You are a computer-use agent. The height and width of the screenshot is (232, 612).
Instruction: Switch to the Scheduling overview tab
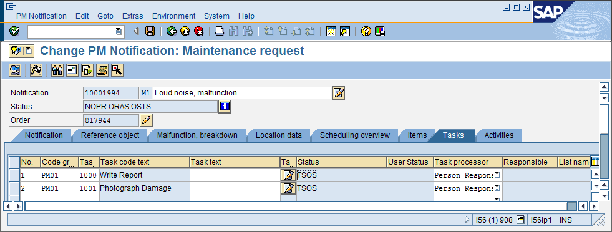coord(355,135)
